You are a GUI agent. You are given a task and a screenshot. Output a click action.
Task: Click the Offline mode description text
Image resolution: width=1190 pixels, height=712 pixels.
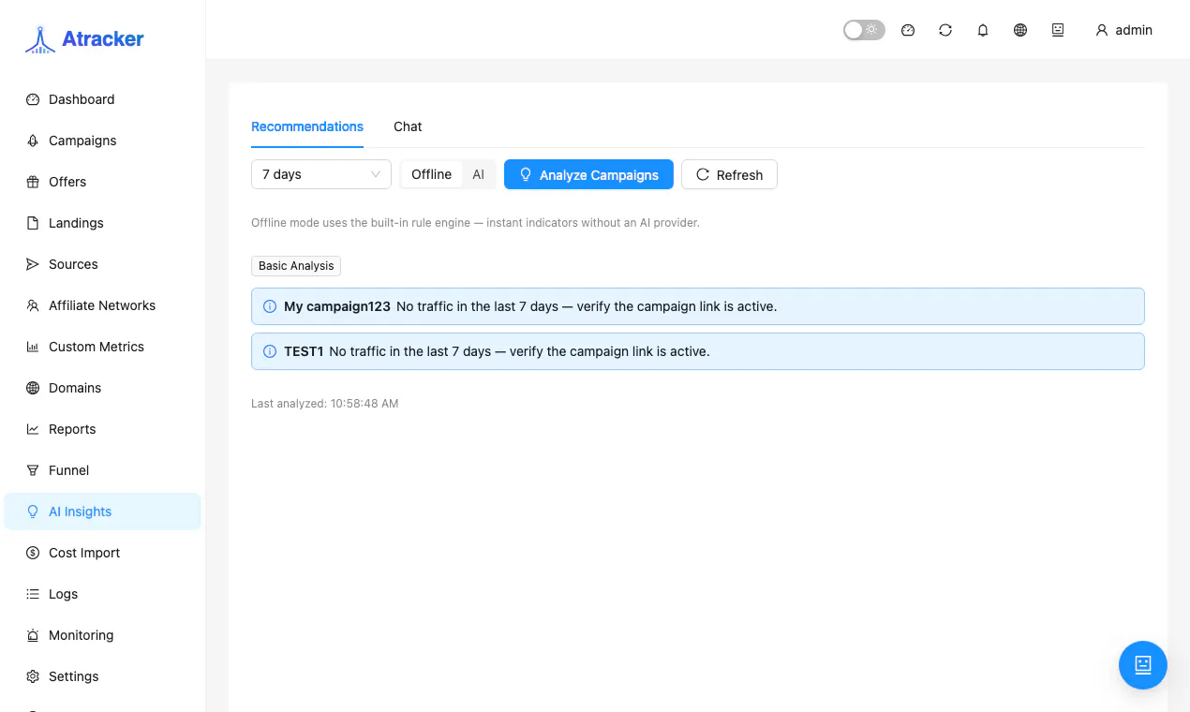[x=475, y=223]
